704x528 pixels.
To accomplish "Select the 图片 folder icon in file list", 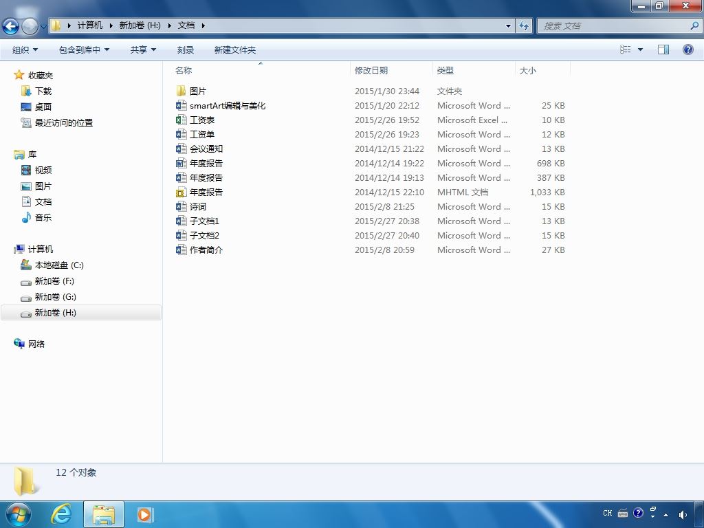I will 181,91.
